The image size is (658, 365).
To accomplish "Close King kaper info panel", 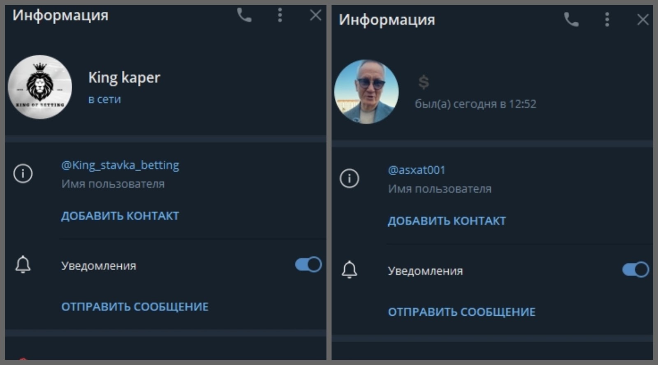I will point(315,16).
